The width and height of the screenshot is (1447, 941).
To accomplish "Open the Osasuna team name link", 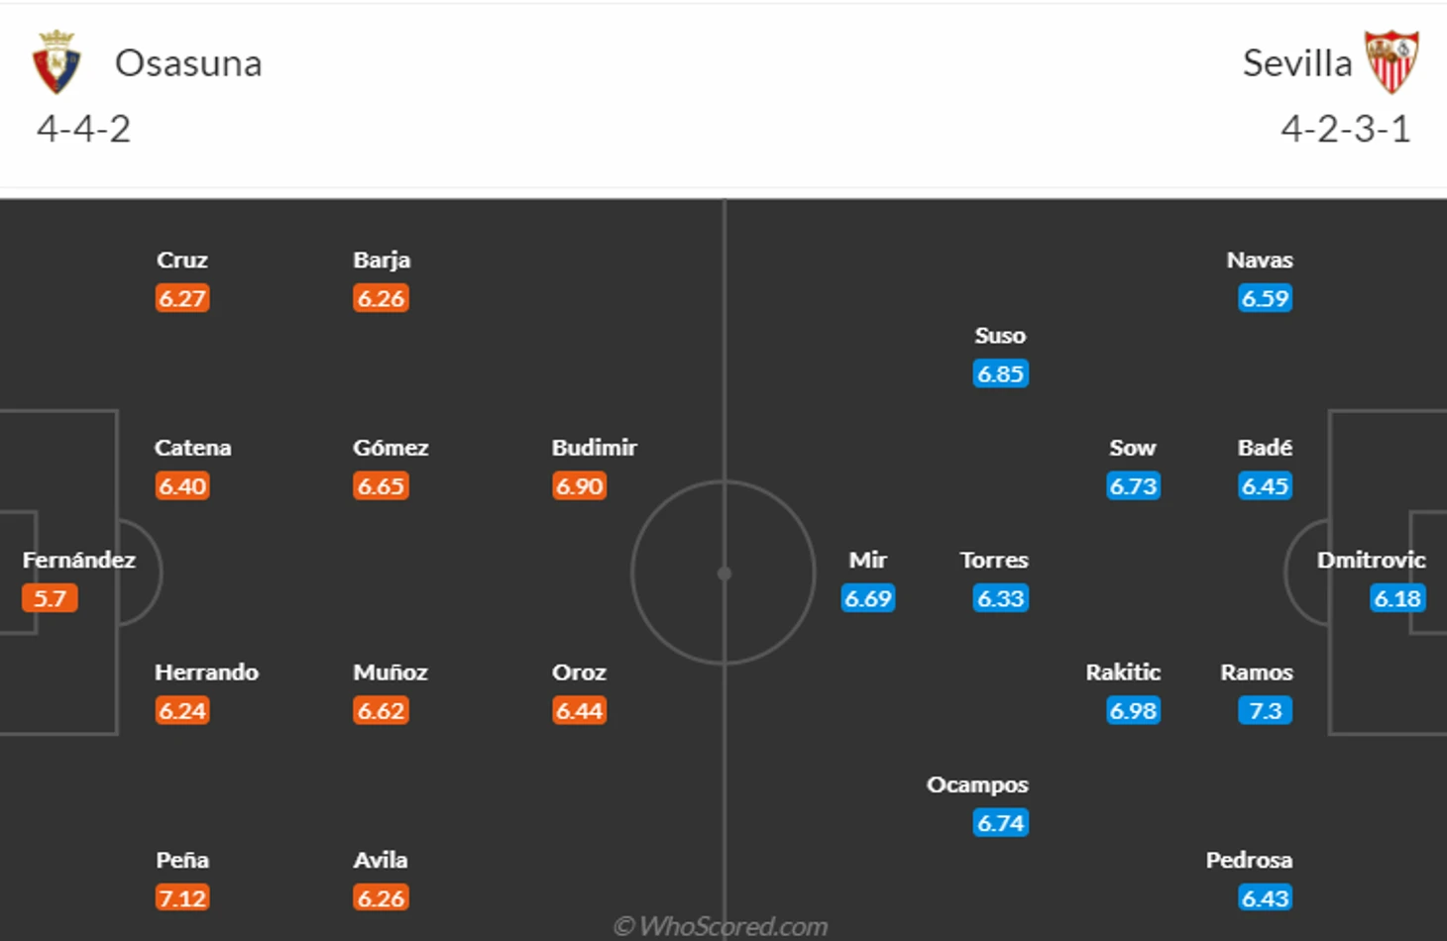I will [188, 63].
